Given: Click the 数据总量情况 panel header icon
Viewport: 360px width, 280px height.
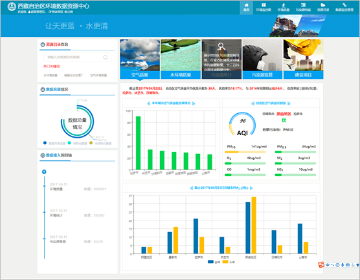Looking at the screenshot, I should coord(43,89).
